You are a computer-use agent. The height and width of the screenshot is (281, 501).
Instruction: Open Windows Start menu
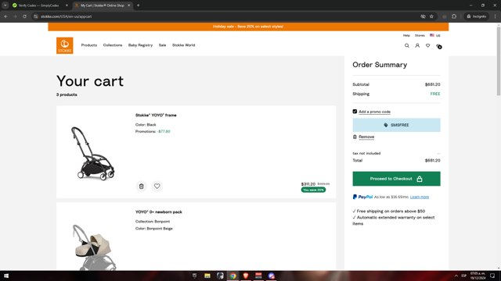[x=6, y=276]
